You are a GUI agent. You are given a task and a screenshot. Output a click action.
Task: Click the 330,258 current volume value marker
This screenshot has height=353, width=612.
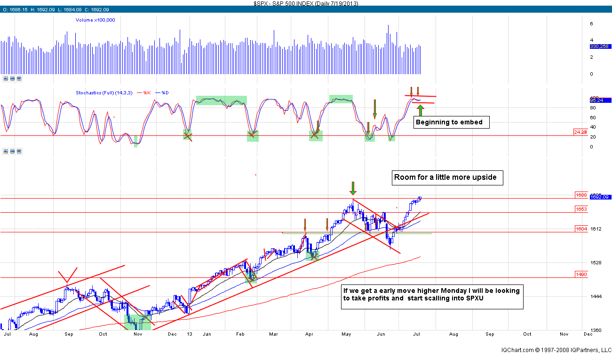[x=599, y=46]
